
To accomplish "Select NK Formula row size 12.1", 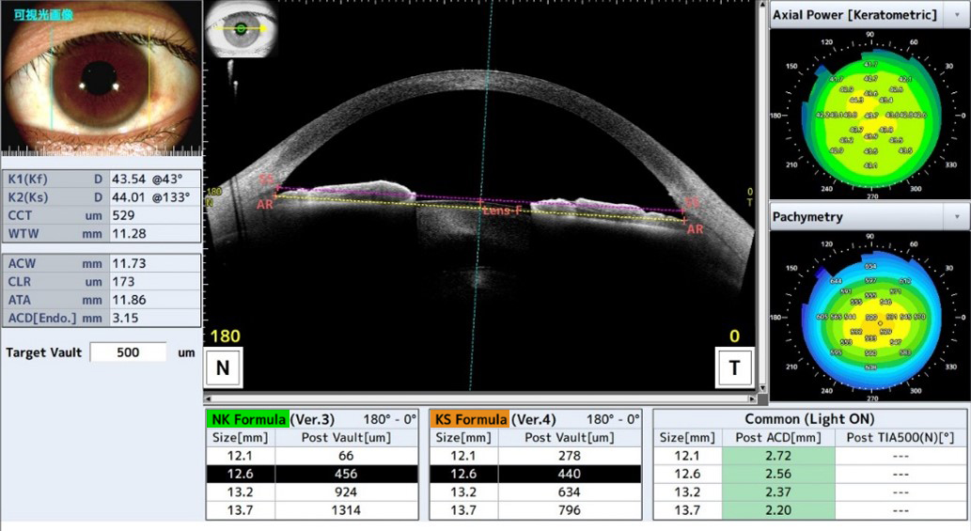I will (x=312, y=456).
